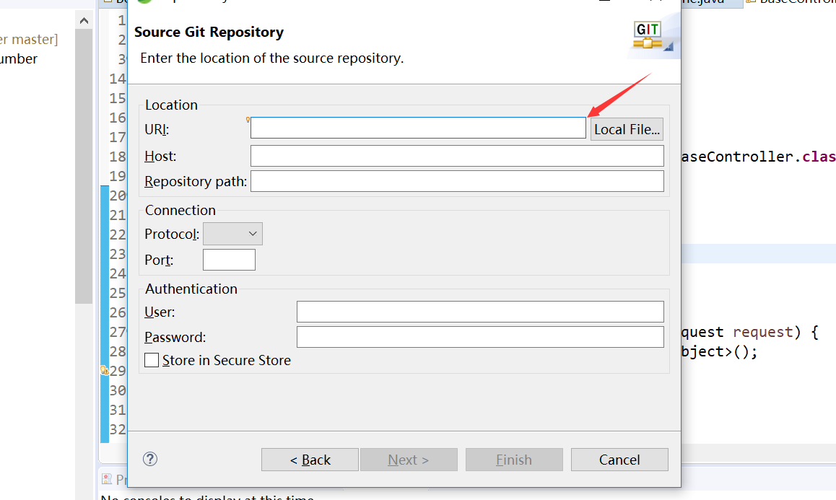Click inside the Host field
Viewport: 836px width, 500px height.
(456, 155)
